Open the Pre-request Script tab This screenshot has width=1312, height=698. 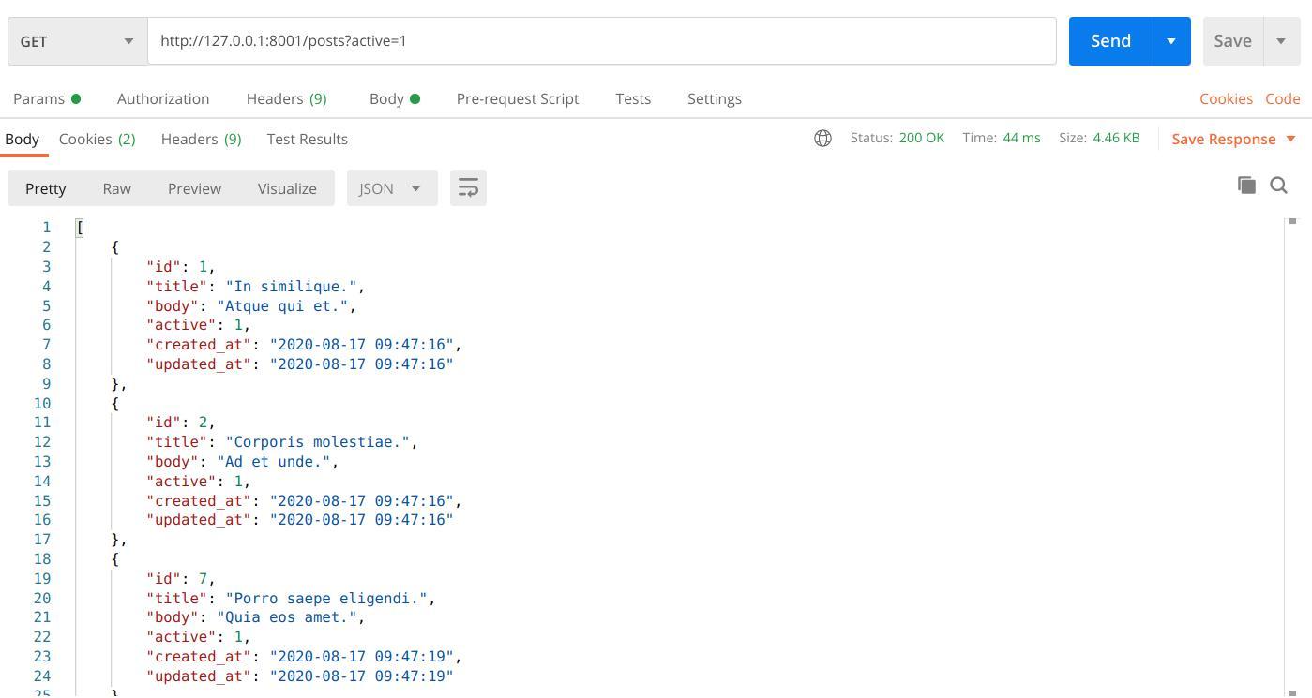[x=518, y=98]
